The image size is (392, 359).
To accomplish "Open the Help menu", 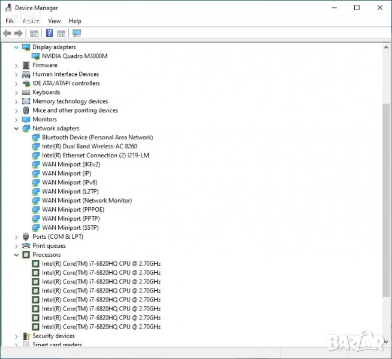I will (x=75, y=21).
